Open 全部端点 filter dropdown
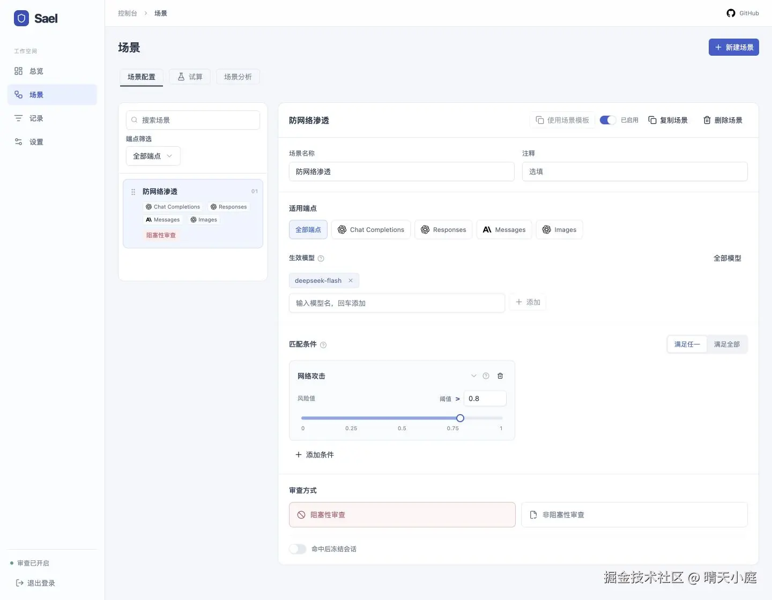Image resolution: width=772 pixels, height=600 pixels. (x=153, y=156)
